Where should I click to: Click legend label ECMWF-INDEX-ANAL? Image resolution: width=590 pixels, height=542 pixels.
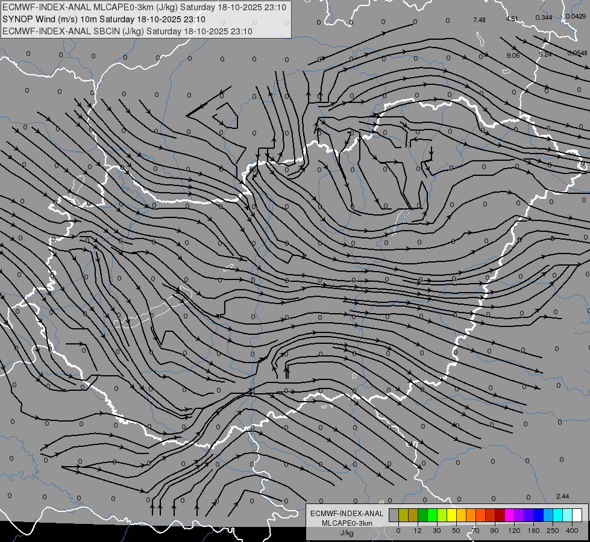coord(347,514)
